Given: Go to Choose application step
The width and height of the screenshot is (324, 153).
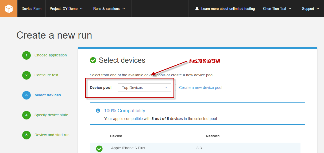Looking at the screenshot, I should tap(51, 55).
